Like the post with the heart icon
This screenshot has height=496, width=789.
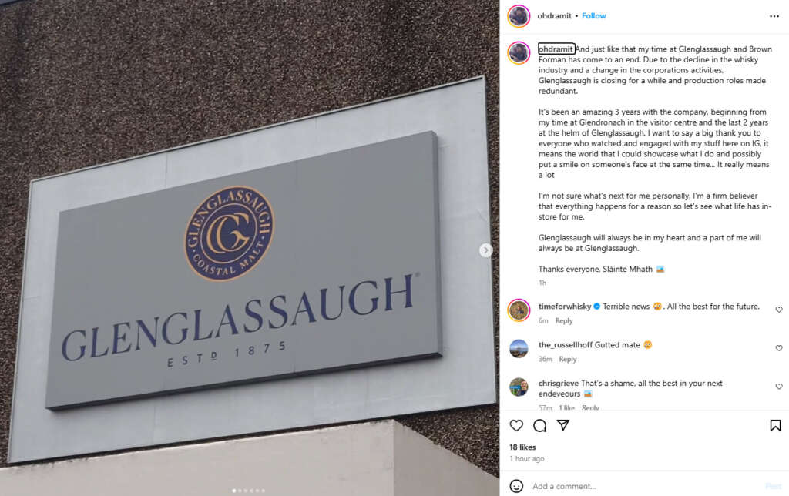tap(516, 426)
